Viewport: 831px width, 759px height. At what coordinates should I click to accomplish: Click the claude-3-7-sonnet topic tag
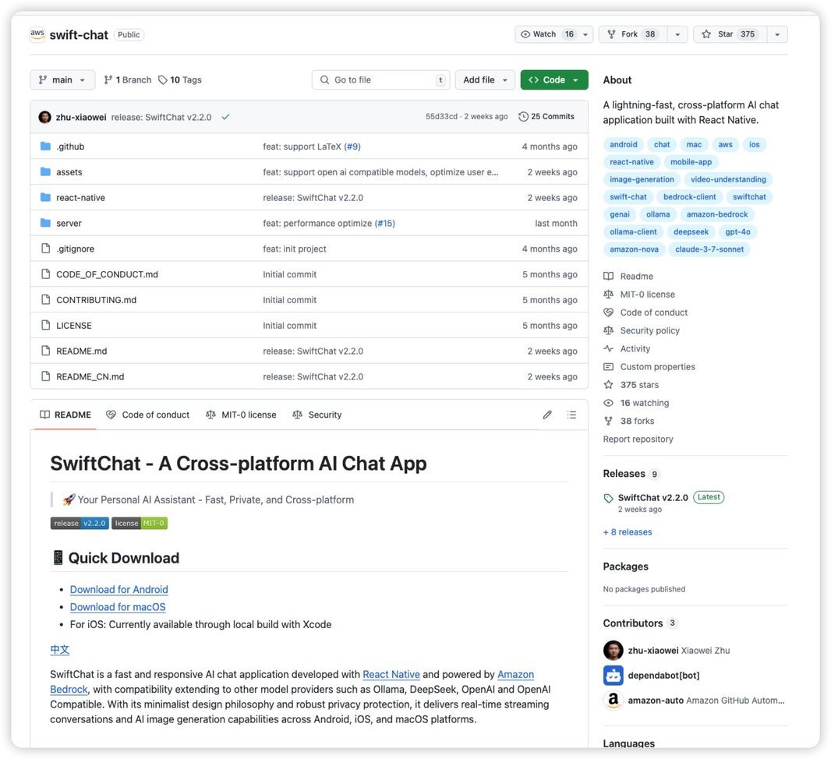coord(709,249)
